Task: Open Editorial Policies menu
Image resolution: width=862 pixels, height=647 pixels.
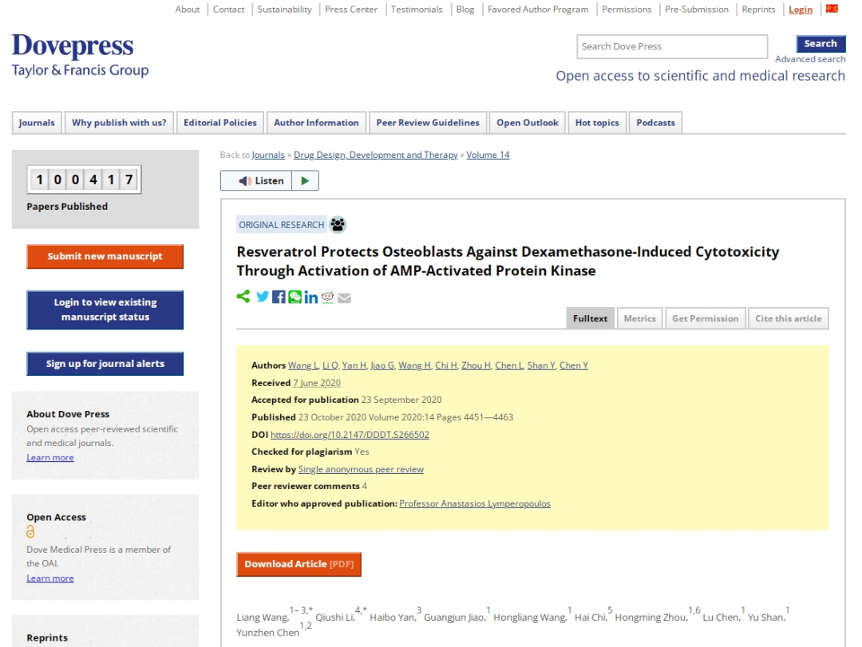Action: [x=220, y=123]
